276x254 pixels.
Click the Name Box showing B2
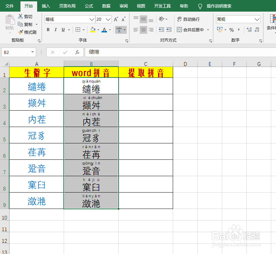click(15, 52)
